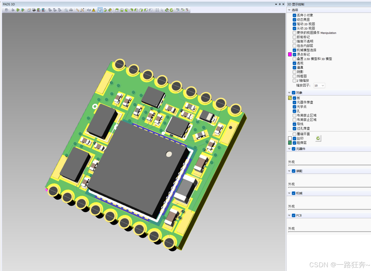
Task: Click the magnifier over board zoom icon
Action: (167, 10)
